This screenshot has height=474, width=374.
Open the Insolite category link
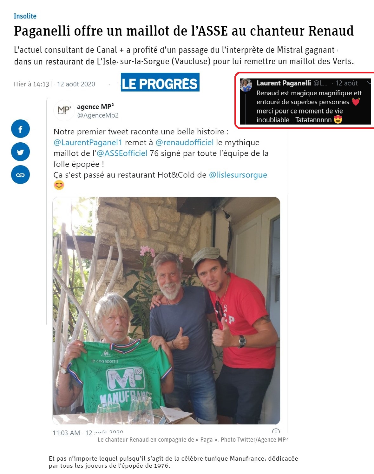(25, 16)
